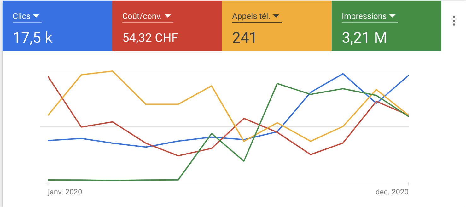Screen dimensions: 466x207
Task: Click the 3,21 M impressions value
Action: pos(364,38)
